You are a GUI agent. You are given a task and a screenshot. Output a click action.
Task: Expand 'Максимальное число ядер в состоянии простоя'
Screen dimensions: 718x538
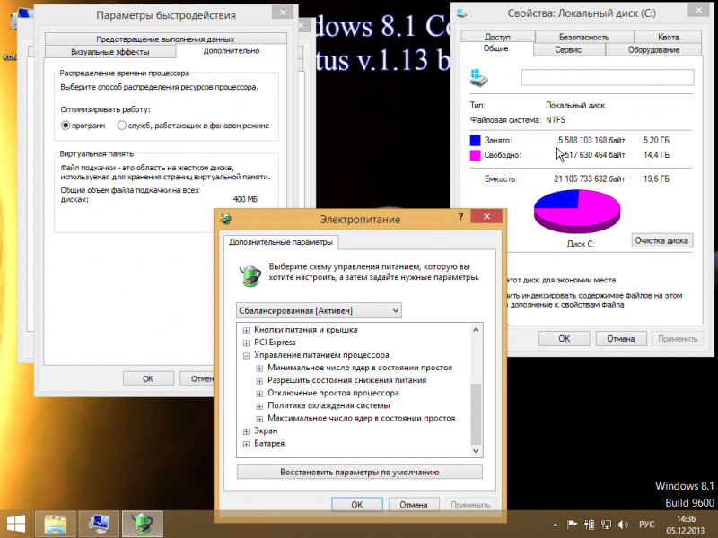pos(259,419)
